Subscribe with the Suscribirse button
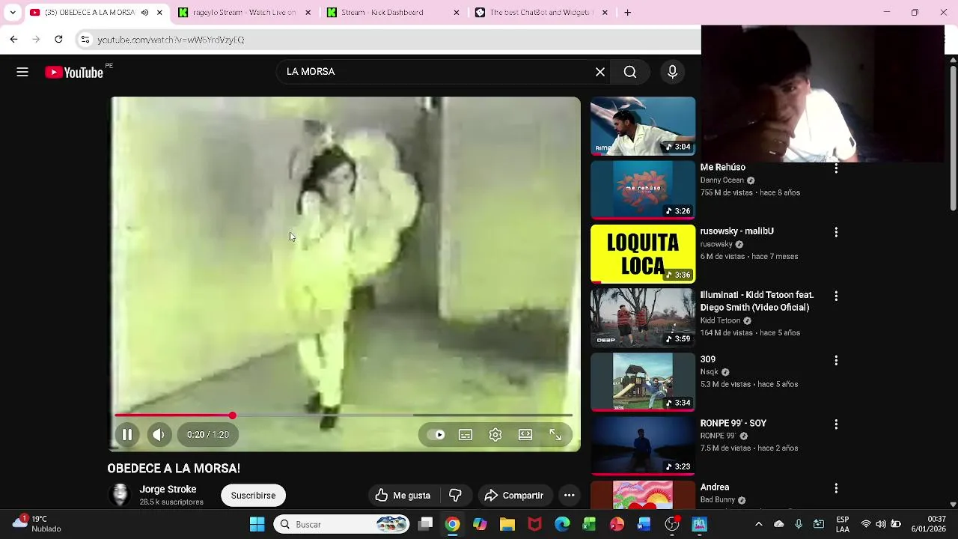Viewport: 958px width, 539px height. click(x=253, y=496)
